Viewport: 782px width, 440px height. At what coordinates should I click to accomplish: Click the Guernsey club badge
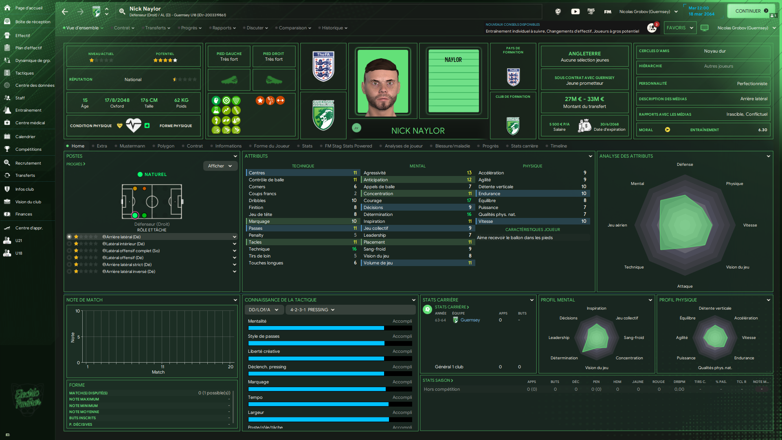323,116
